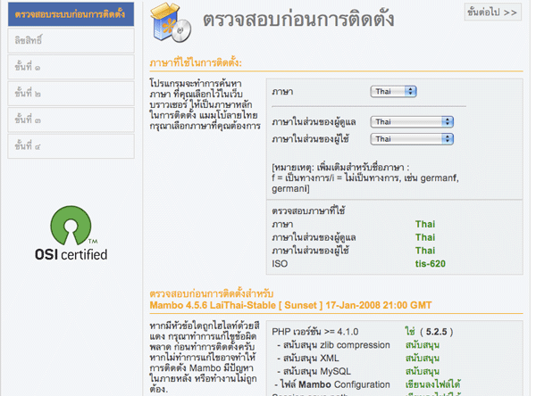Image resolution: width=536 pixels, height=396 pixels.
Task: Click the tis-620 ISO value
Action: (430, 263)
